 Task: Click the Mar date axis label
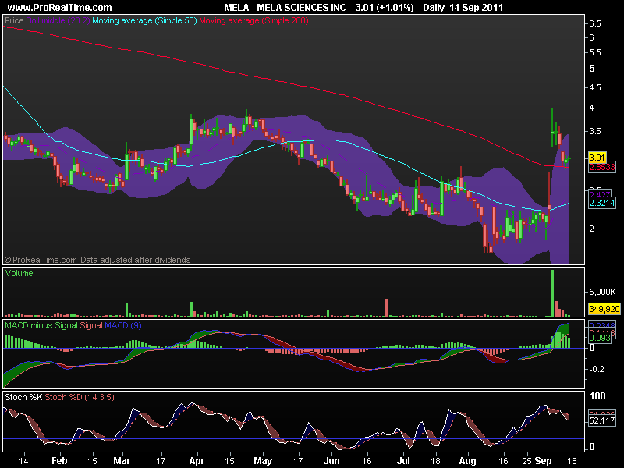pos(122,461)
